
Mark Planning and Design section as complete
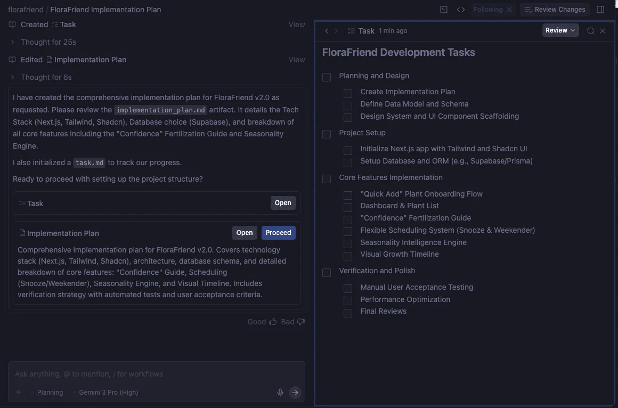327,77
